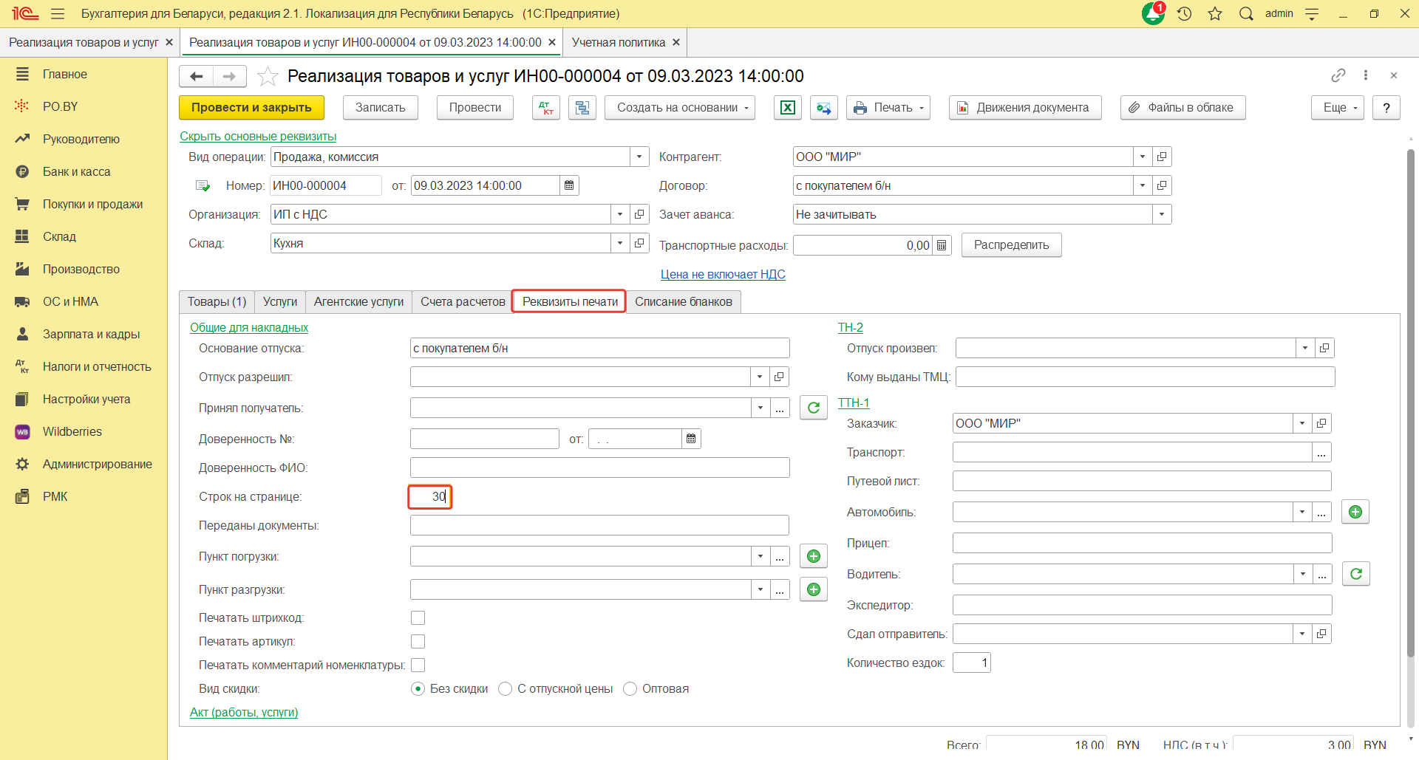Click the Цена не включает НДС link
The image size is (1419, 760).
(722, 274)
